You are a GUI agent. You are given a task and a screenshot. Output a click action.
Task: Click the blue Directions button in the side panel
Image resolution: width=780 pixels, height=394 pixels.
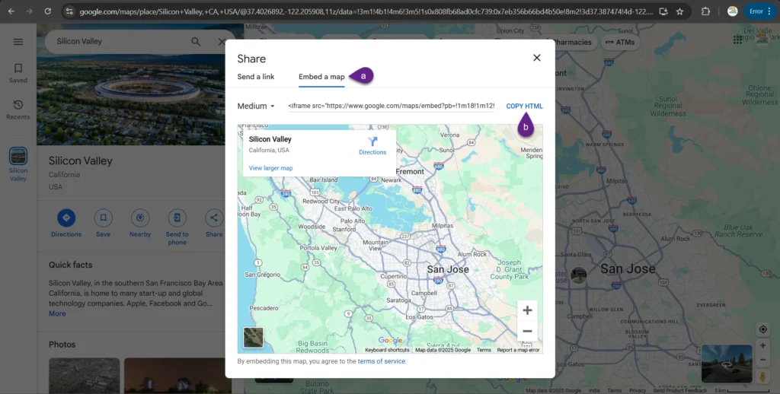tap(66, 224)
